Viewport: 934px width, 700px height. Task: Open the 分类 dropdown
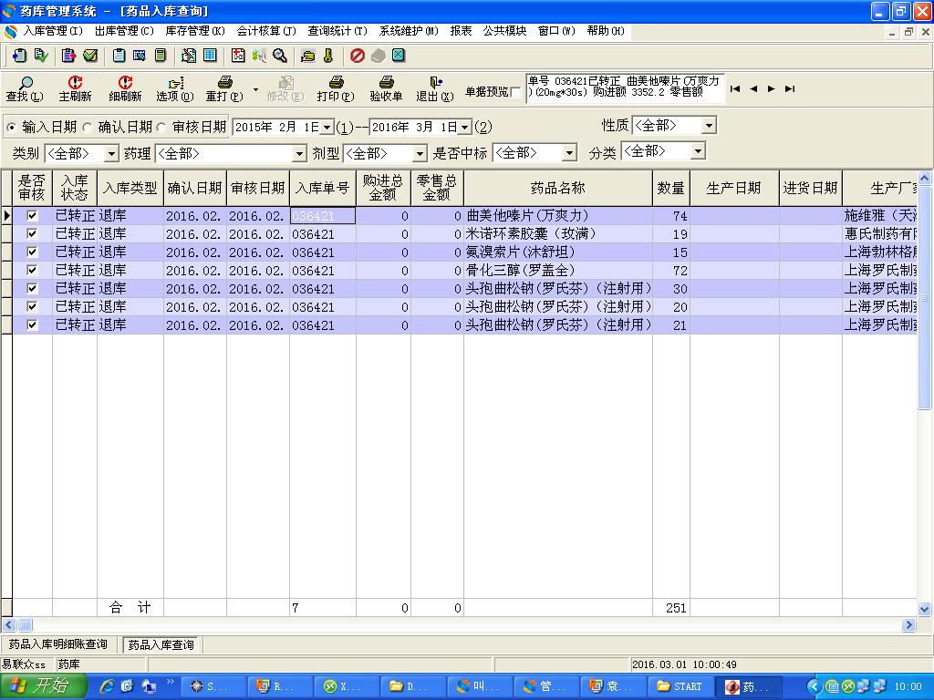click(x=698, y=151)
